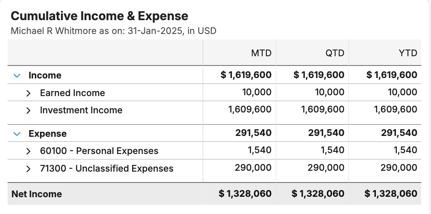This screenshot has width=431, height=214.
Task: Open the Investment Income label
Action: point(81,110)
